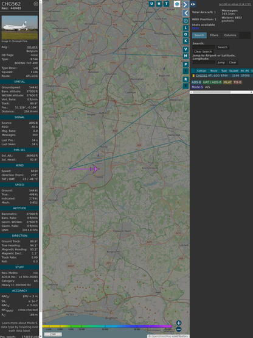The width and height of the screenshot is (253, 338).
Task: Click the O map control button
Action: [x=185, y=34]
